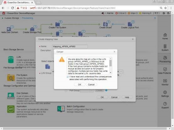Click OK in the Danger dialog
This screenshot has width=174, height=130.
79,85
